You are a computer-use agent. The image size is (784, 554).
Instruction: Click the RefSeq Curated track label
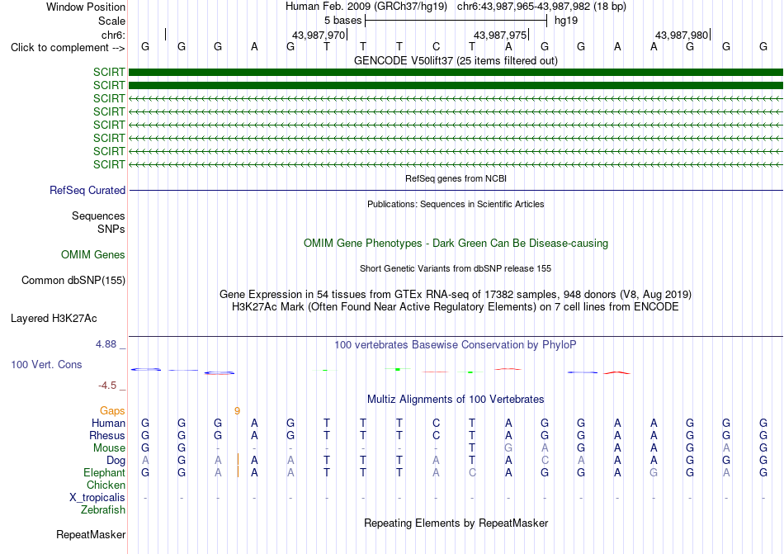(x=87, y=191)
